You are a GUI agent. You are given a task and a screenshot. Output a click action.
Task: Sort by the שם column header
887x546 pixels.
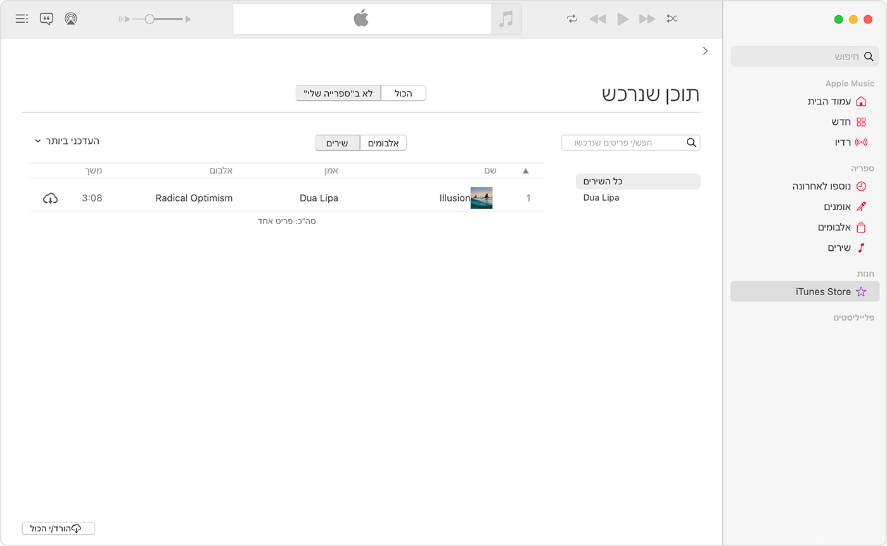pos(490,170)
